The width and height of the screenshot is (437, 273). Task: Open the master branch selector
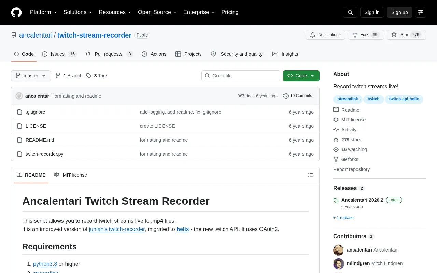(31, 76)
